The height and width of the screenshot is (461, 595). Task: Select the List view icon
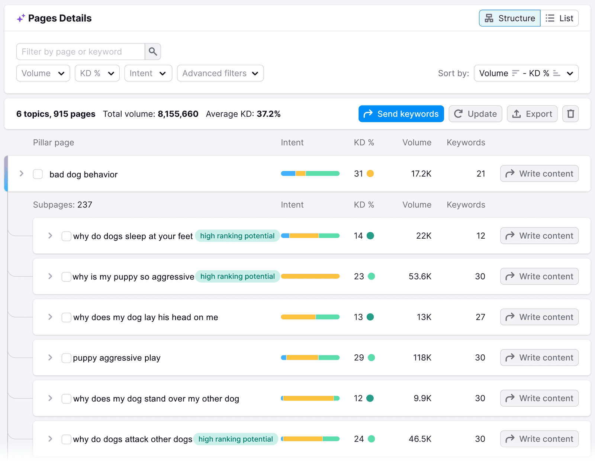549,18
